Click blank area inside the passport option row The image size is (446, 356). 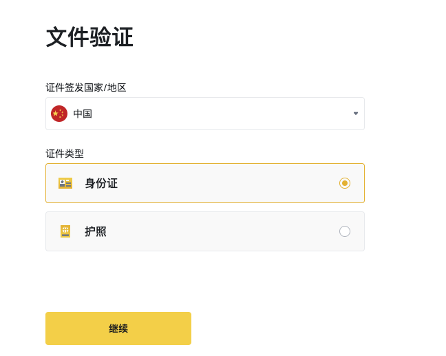point(222,231)
